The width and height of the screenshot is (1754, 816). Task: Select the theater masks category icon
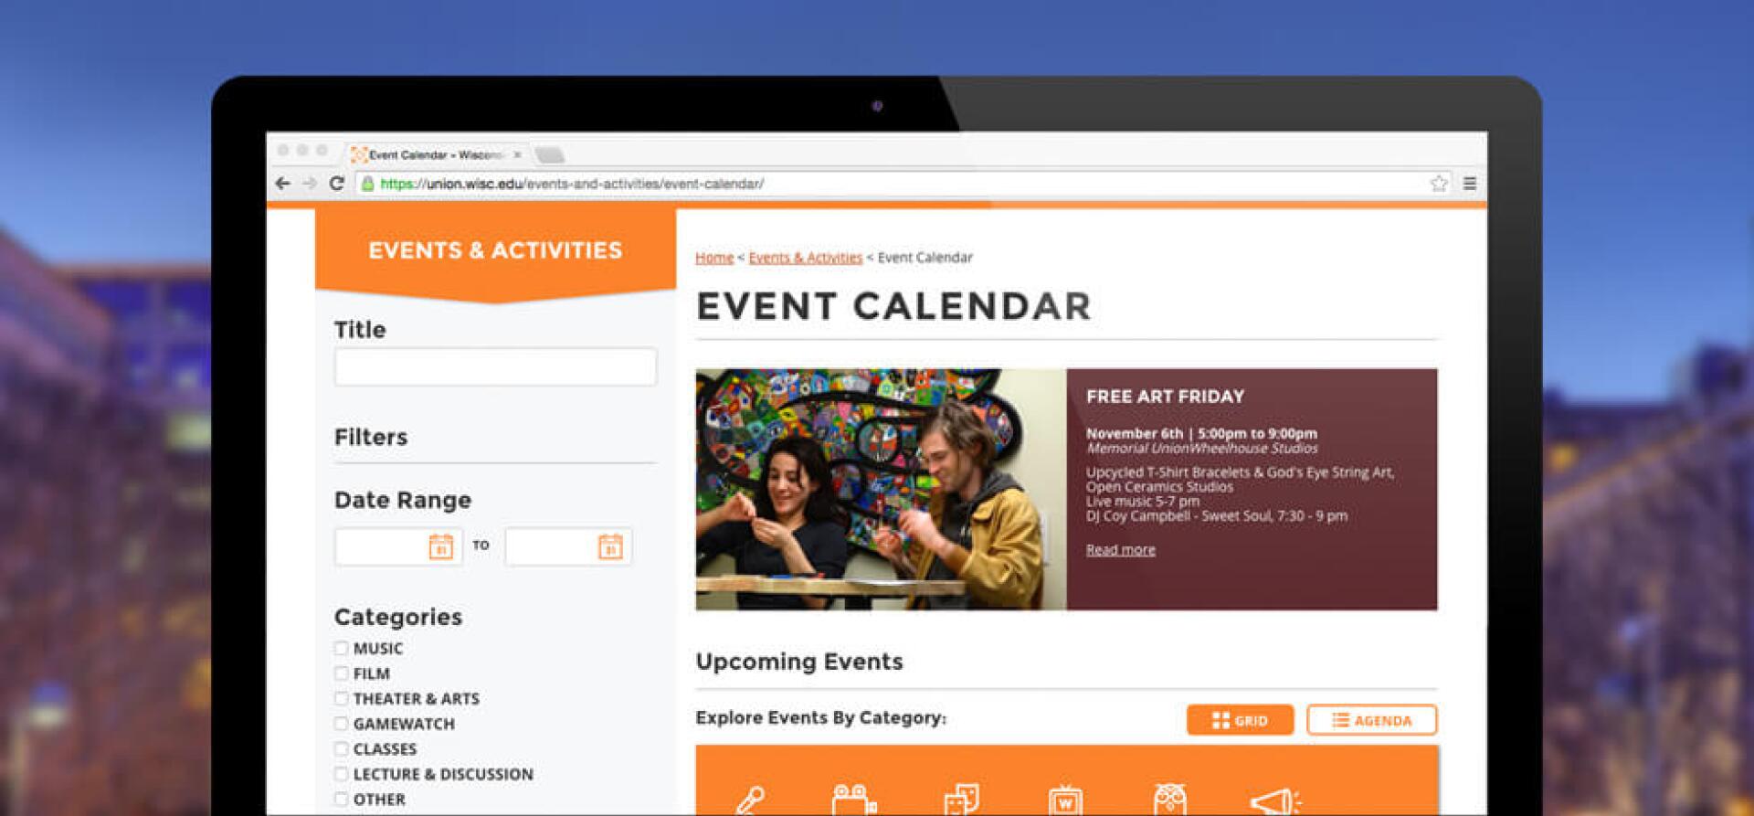click(961, 800)
